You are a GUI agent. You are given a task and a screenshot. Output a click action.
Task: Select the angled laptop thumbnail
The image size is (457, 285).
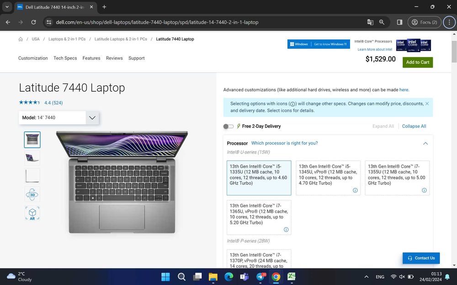coord(32,158)
